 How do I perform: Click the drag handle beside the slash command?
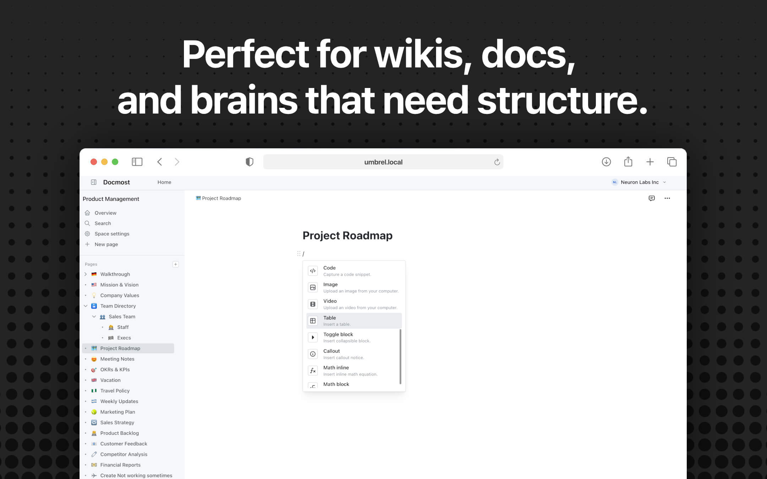tap(299, 253)
